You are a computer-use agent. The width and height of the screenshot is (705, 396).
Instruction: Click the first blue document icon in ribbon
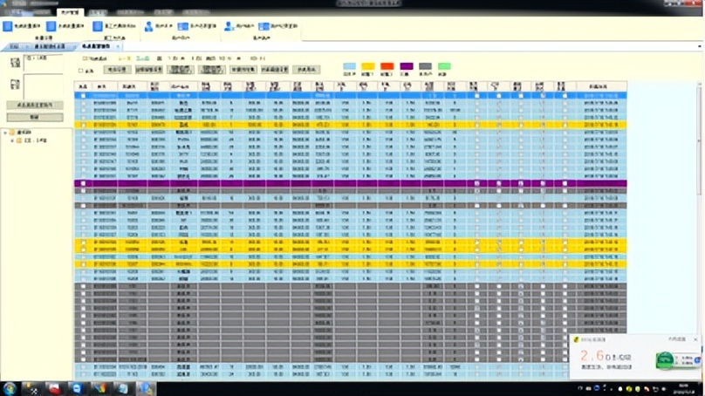pos(7,27)
